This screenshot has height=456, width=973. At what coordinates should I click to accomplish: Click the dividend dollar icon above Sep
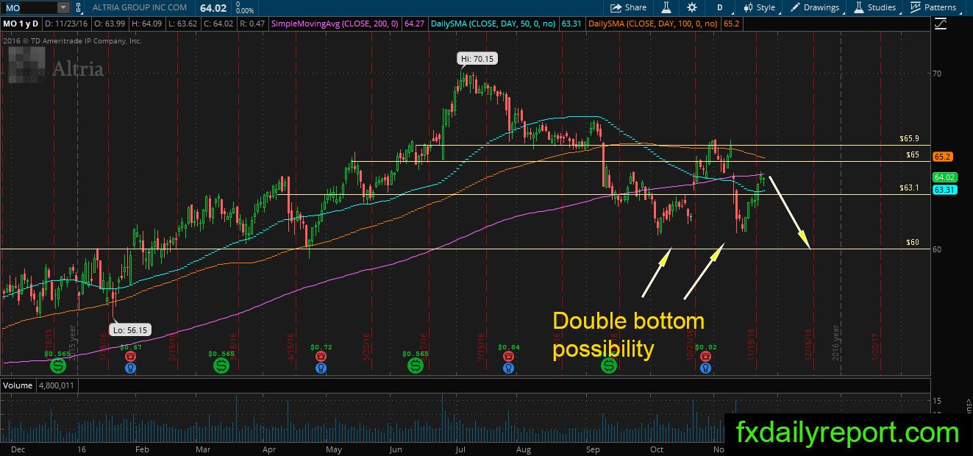(609, 365)
